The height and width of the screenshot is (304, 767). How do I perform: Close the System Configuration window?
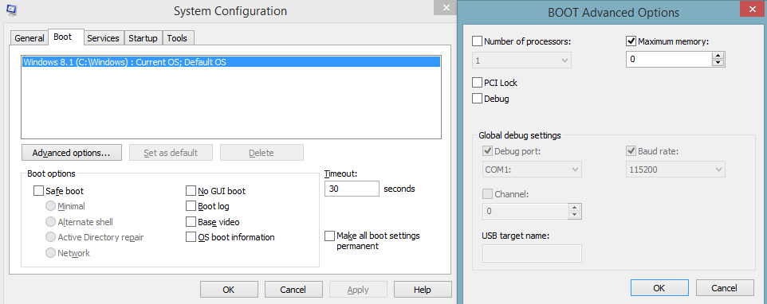[x=445, y=7]
